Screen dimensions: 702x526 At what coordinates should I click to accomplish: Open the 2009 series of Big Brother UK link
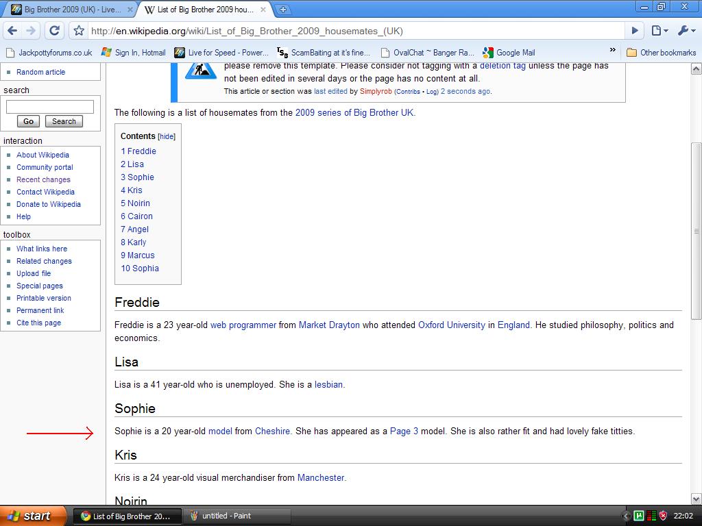click(x=354, y=113)
